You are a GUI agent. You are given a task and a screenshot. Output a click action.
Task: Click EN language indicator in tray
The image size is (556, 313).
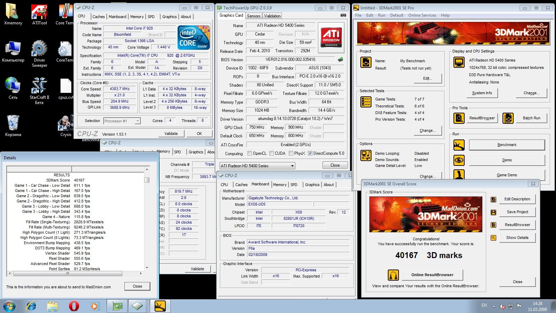coord(484,305)
